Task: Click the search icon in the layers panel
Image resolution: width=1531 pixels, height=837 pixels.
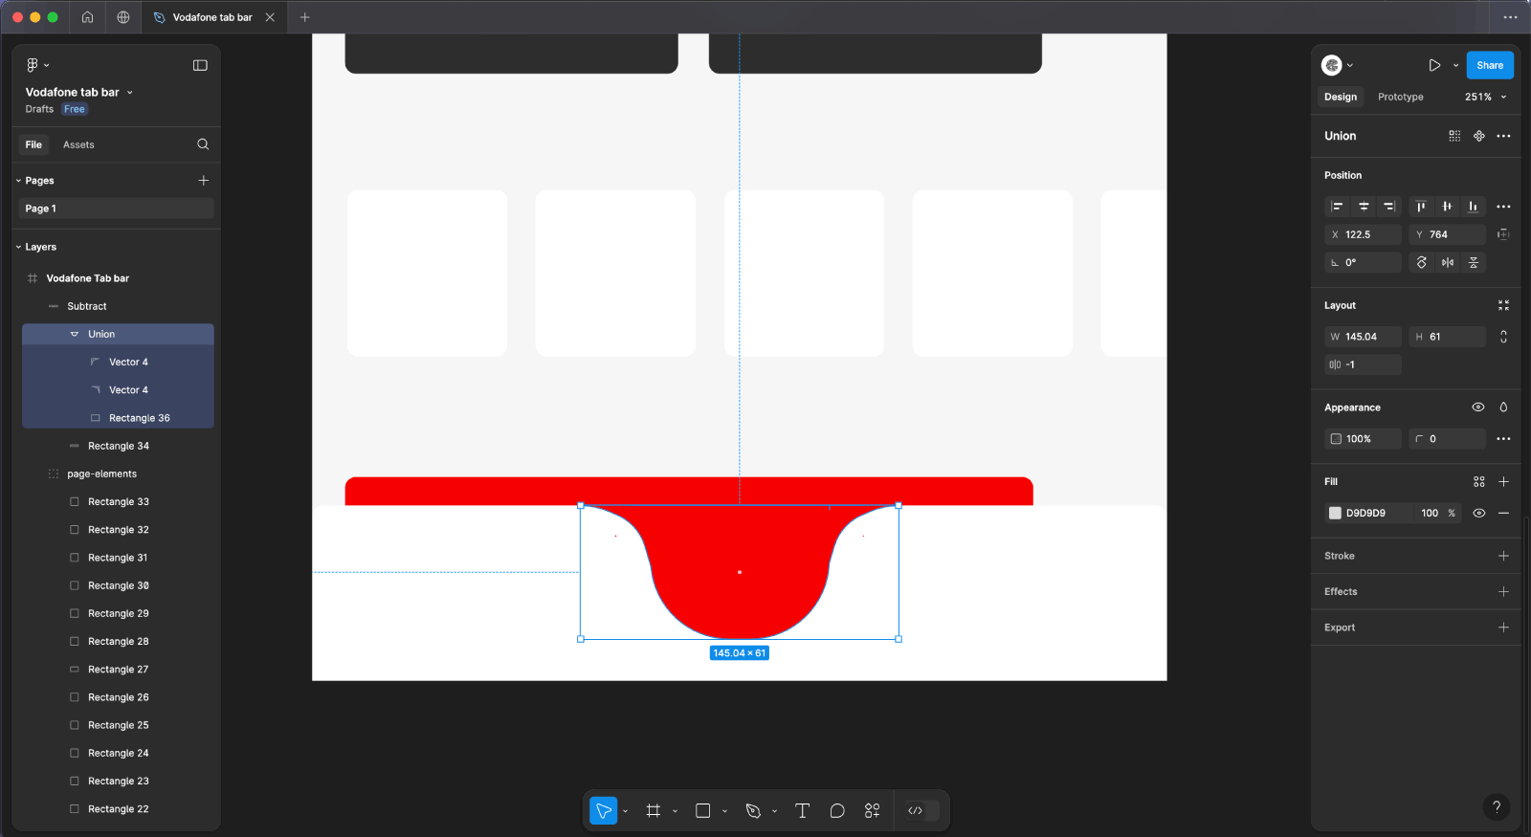Action: (203, 144)
